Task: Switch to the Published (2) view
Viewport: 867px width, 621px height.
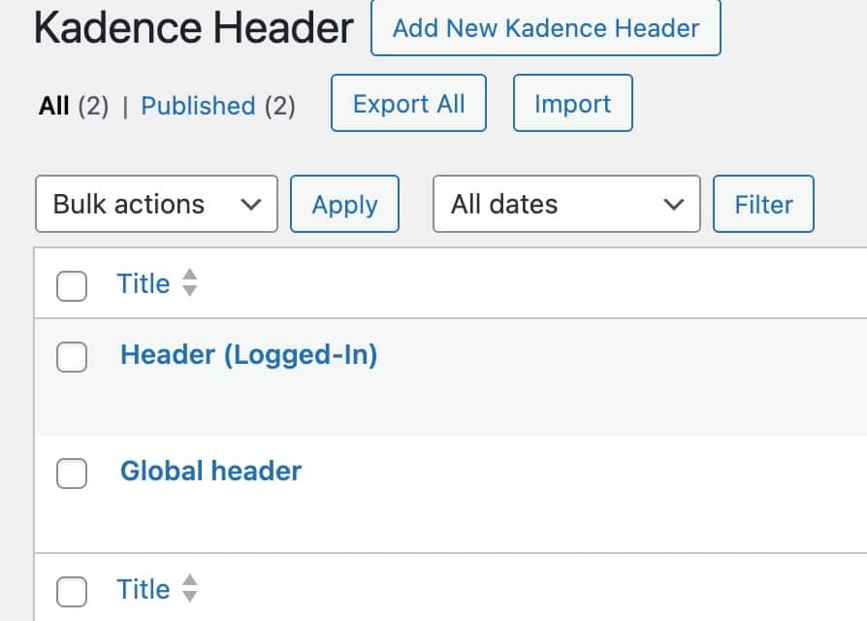Action: pos(198,105)
